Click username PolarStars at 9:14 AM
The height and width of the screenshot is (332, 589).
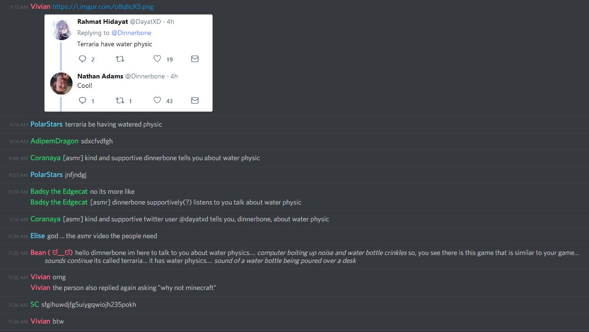[46, 124]
